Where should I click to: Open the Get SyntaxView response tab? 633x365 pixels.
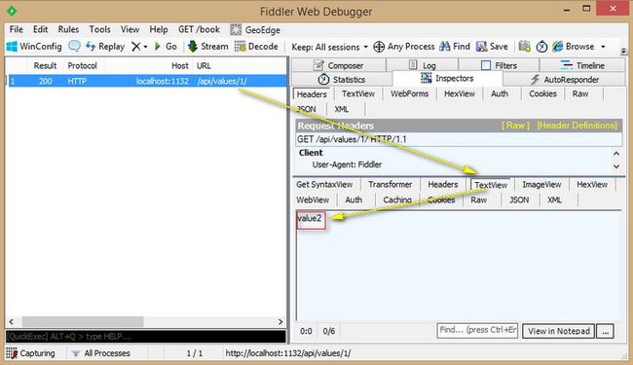[324, 184]
